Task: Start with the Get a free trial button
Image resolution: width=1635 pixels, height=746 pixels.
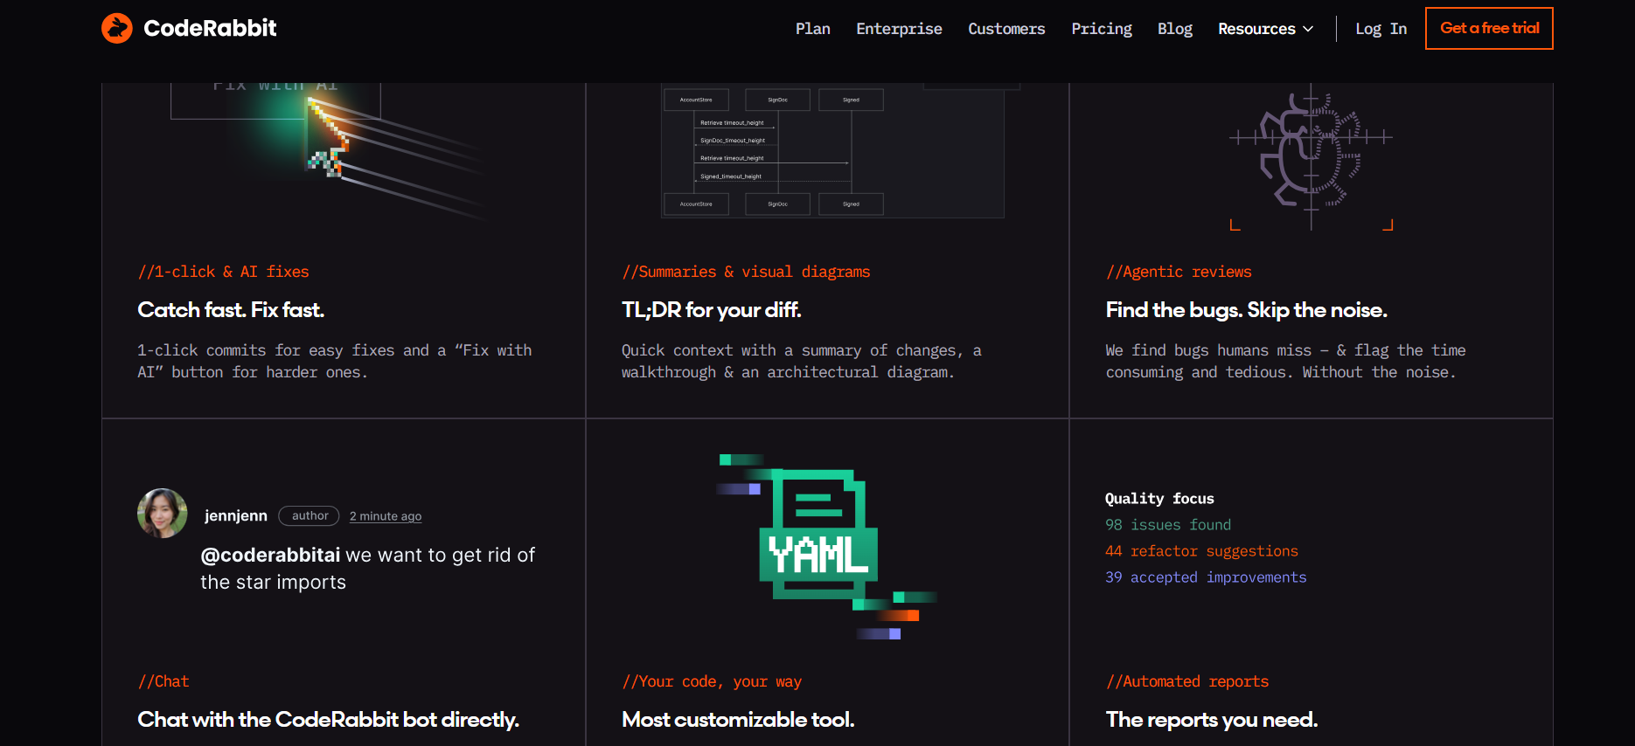Action: tap(1489, 28)
